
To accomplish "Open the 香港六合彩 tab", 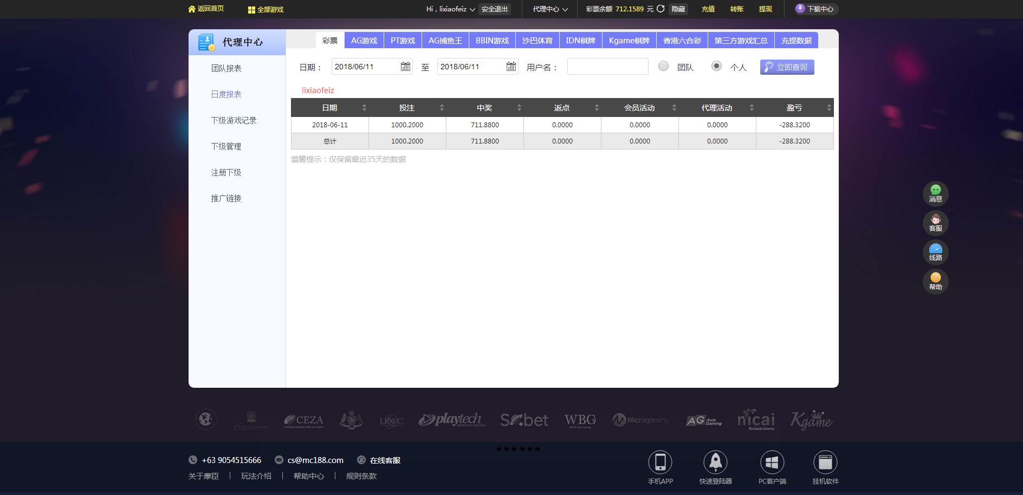I will (x=680, y=40).
